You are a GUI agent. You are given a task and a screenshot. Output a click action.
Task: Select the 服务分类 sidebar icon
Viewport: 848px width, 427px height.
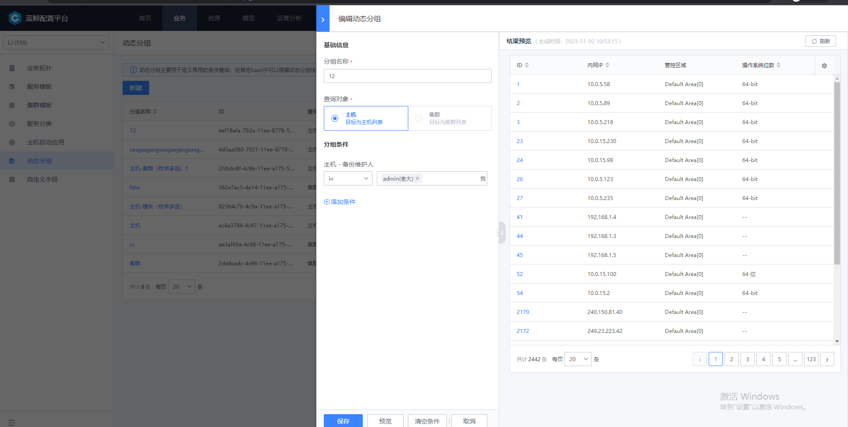12,124
